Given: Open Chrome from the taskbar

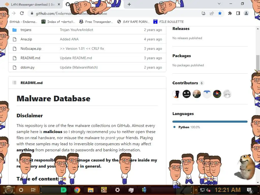Looking at the screenshot, I should [x=77, y=190].
